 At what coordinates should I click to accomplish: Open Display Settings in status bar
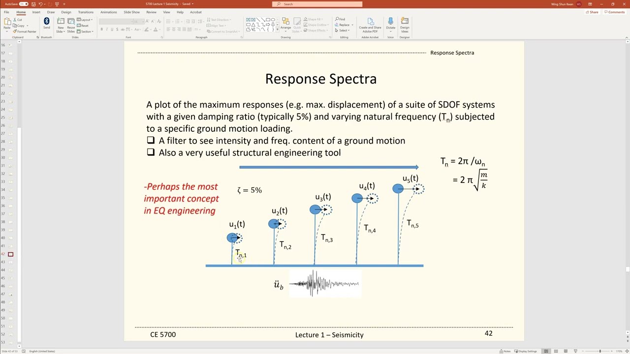tap(525, 351)
